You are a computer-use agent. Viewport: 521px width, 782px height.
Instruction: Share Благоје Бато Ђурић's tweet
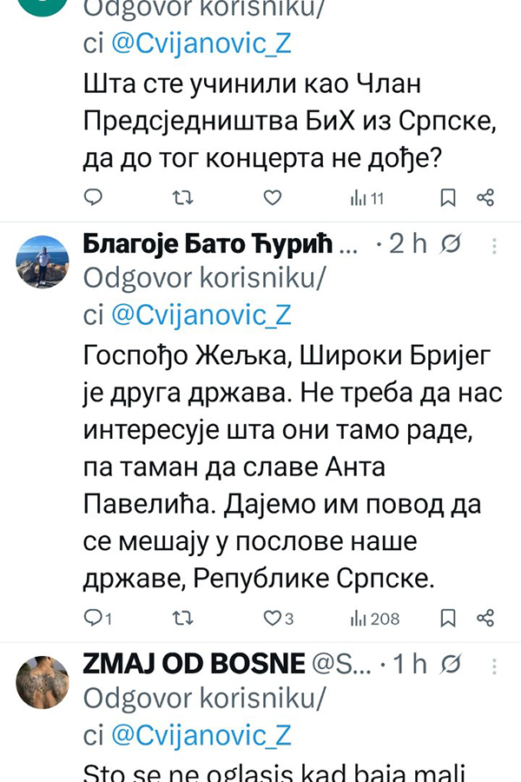(486, 618)
